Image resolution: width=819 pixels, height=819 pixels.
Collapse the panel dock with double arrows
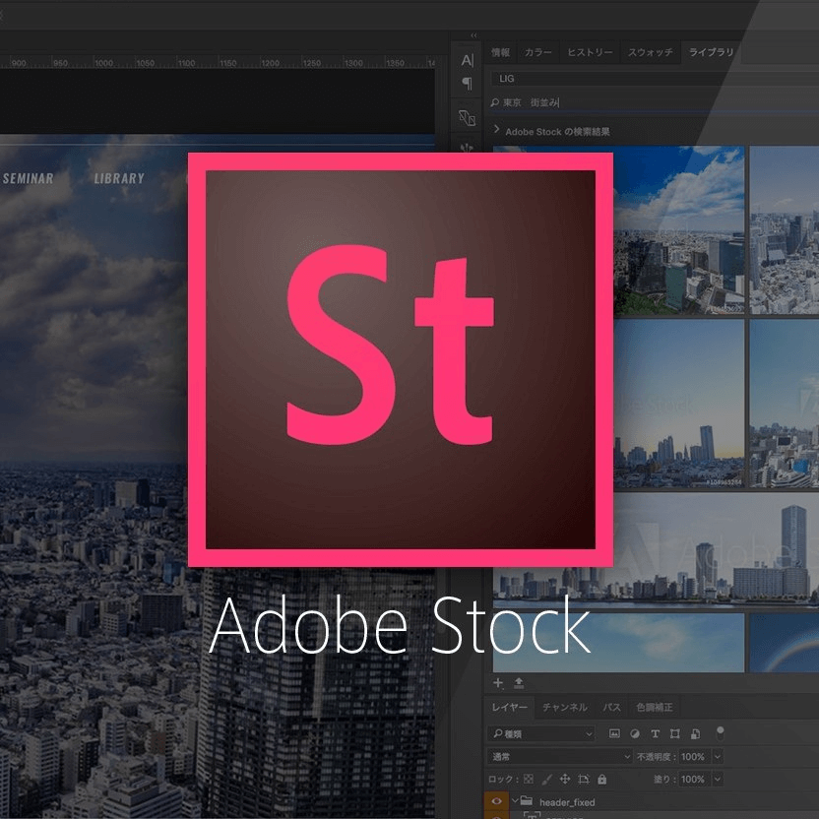coord(473,35)
